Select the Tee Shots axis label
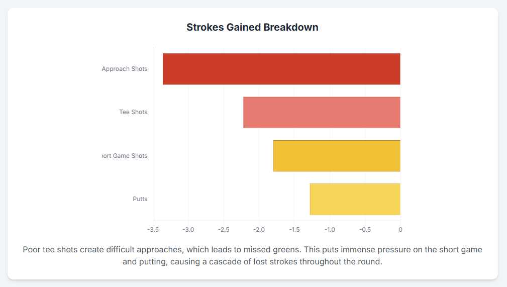Image resolution: width=507 pixels, height=287 pixels. 133,112
